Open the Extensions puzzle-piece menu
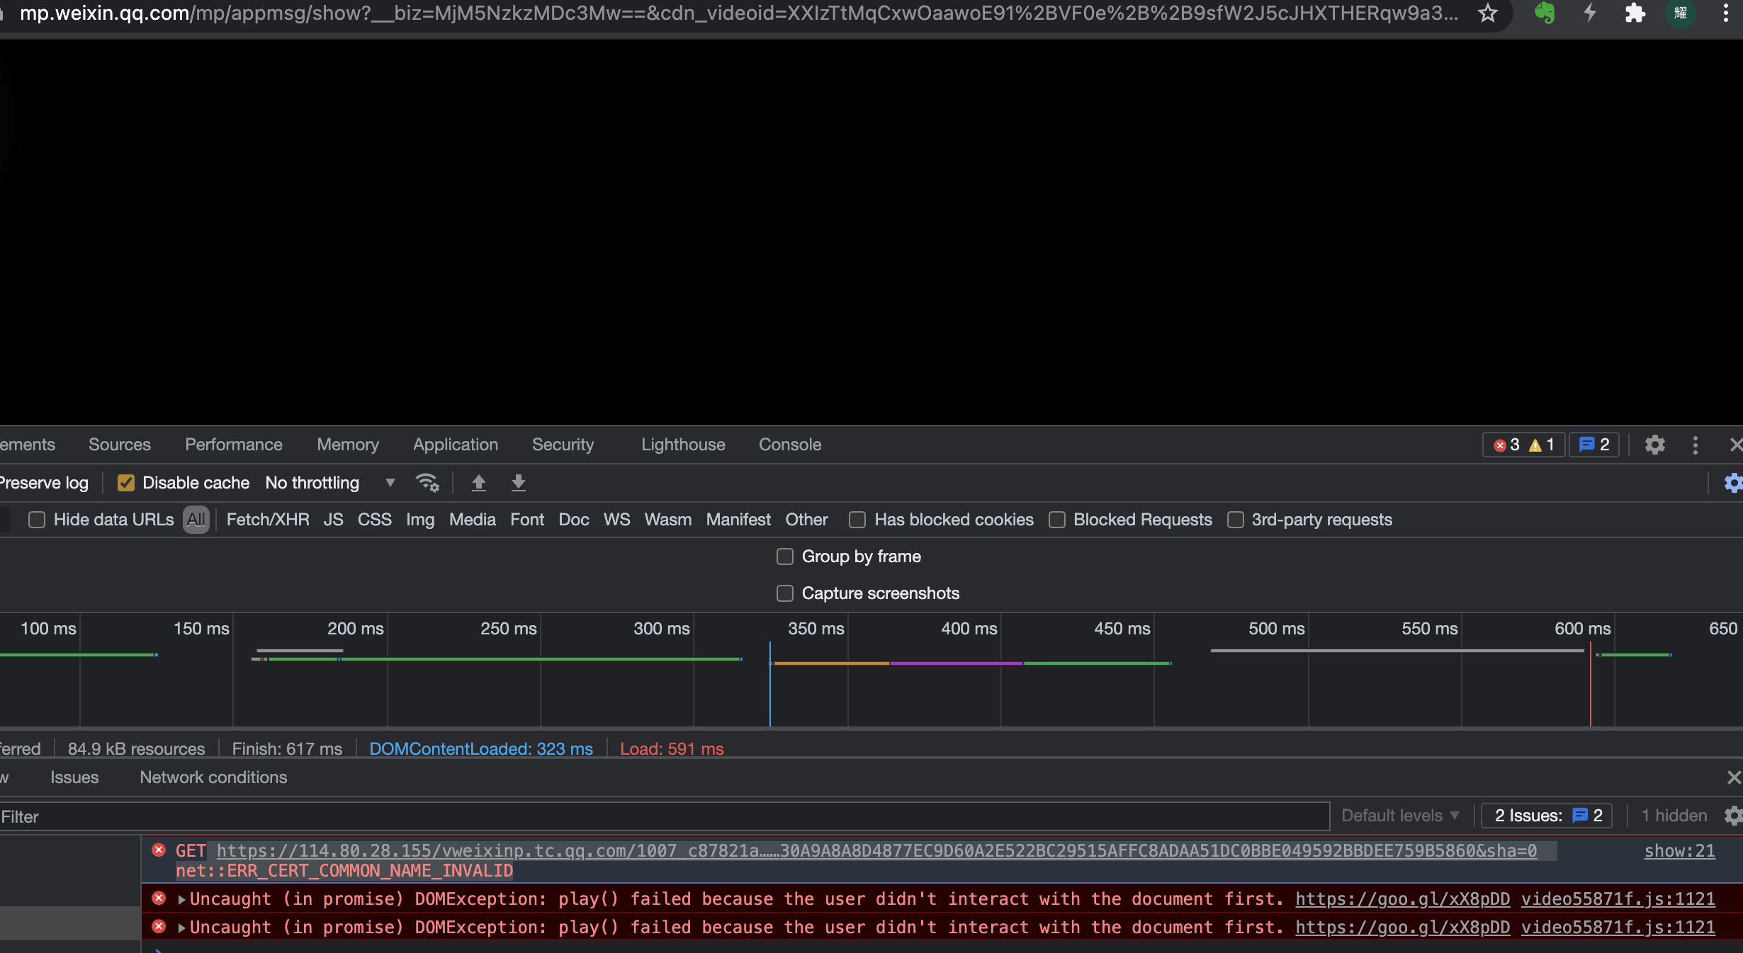This screenshot has height=953, width=1743. point(1635,13)
